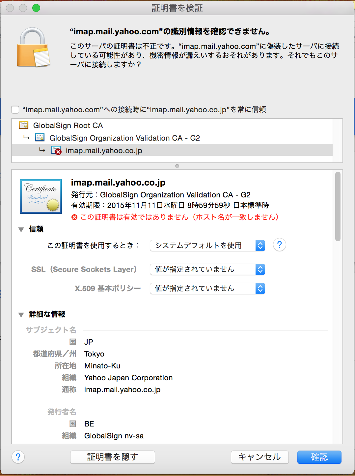Click the split pane divider handle dot
The width and height of the screenshot is (355, 476).
coord(177,166)
